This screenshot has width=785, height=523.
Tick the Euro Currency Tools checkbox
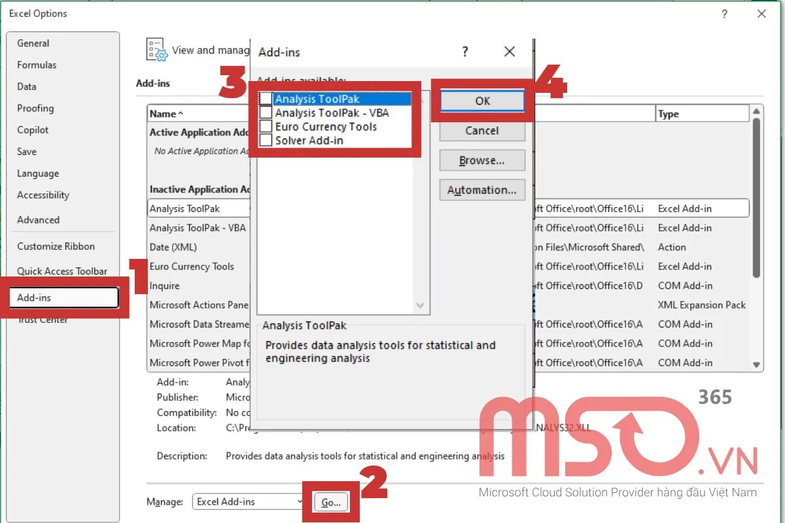[265, 126]
